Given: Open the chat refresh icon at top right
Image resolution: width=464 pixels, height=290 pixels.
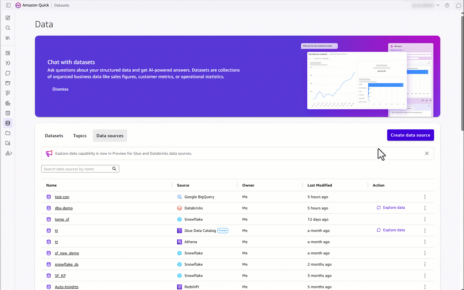Looking at the screenshot, I should 458,5.
